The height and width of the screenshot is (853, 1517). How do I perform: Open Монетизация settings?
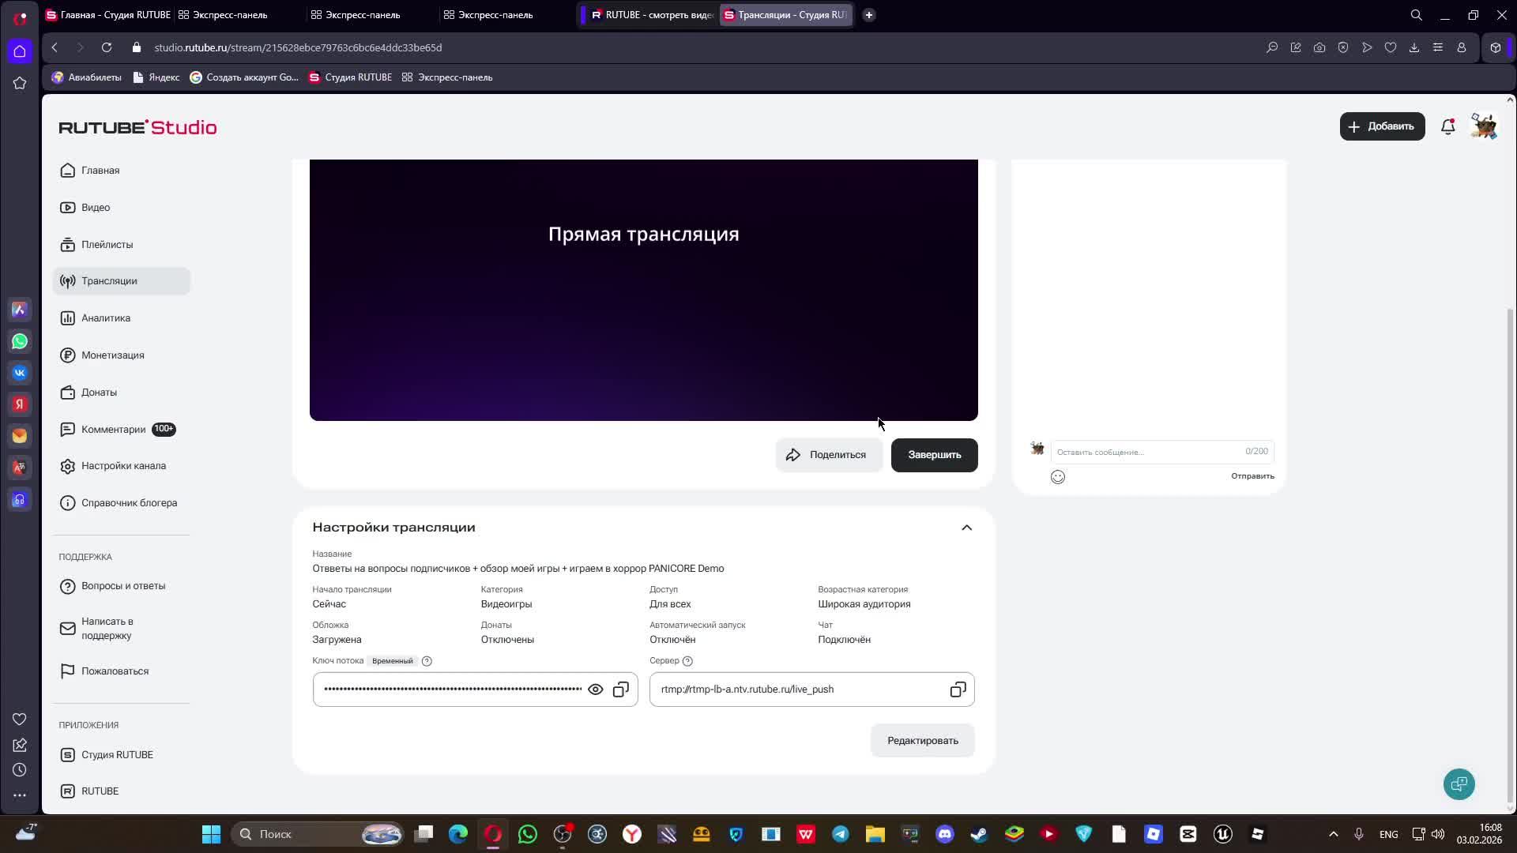(x=113, y=355)
